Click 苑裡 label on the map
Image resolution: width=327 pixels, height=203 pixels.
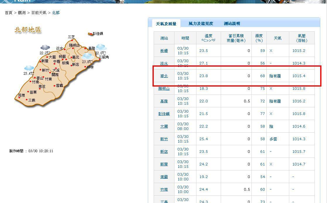21,95
